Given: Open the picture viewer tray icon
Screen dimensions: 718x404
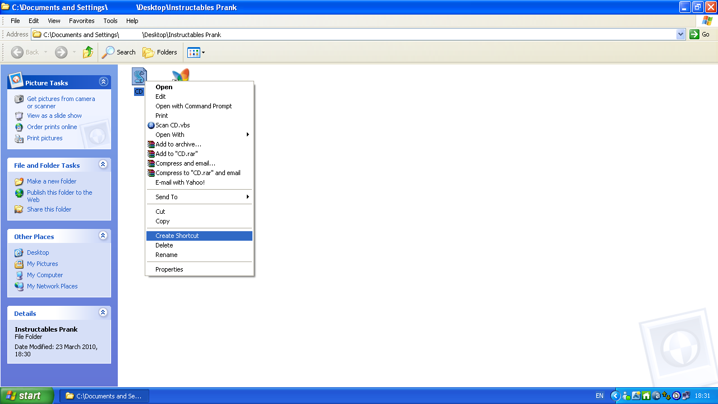Looking at the screenshot, I should (637, 396).
